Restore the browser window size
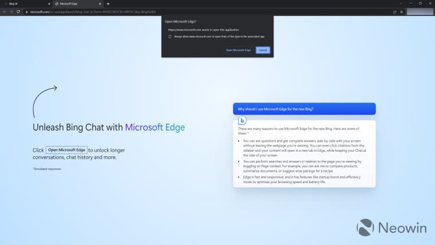435x245 pixels. (x=420, y=3)
